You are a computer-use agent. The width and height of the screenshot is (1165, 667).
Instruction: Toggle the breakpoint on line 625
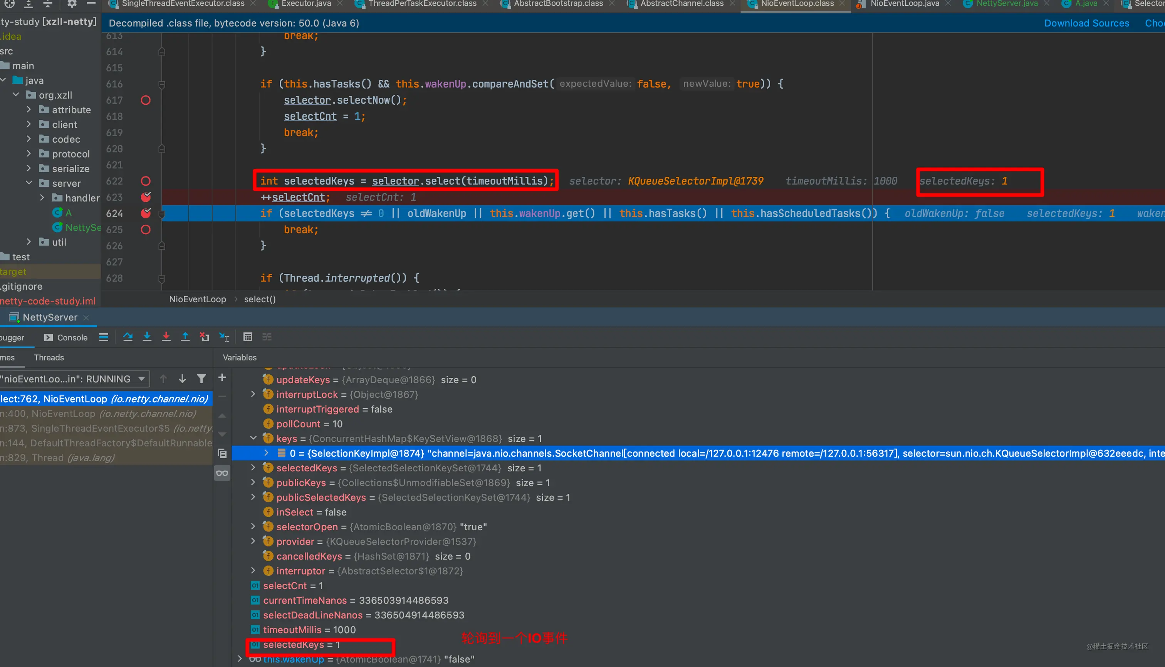[146, 230]
